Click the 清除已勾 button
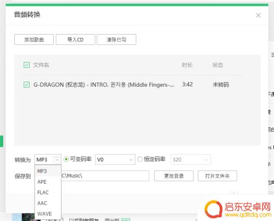The image size is (274, 221). [x=117, y=39]
